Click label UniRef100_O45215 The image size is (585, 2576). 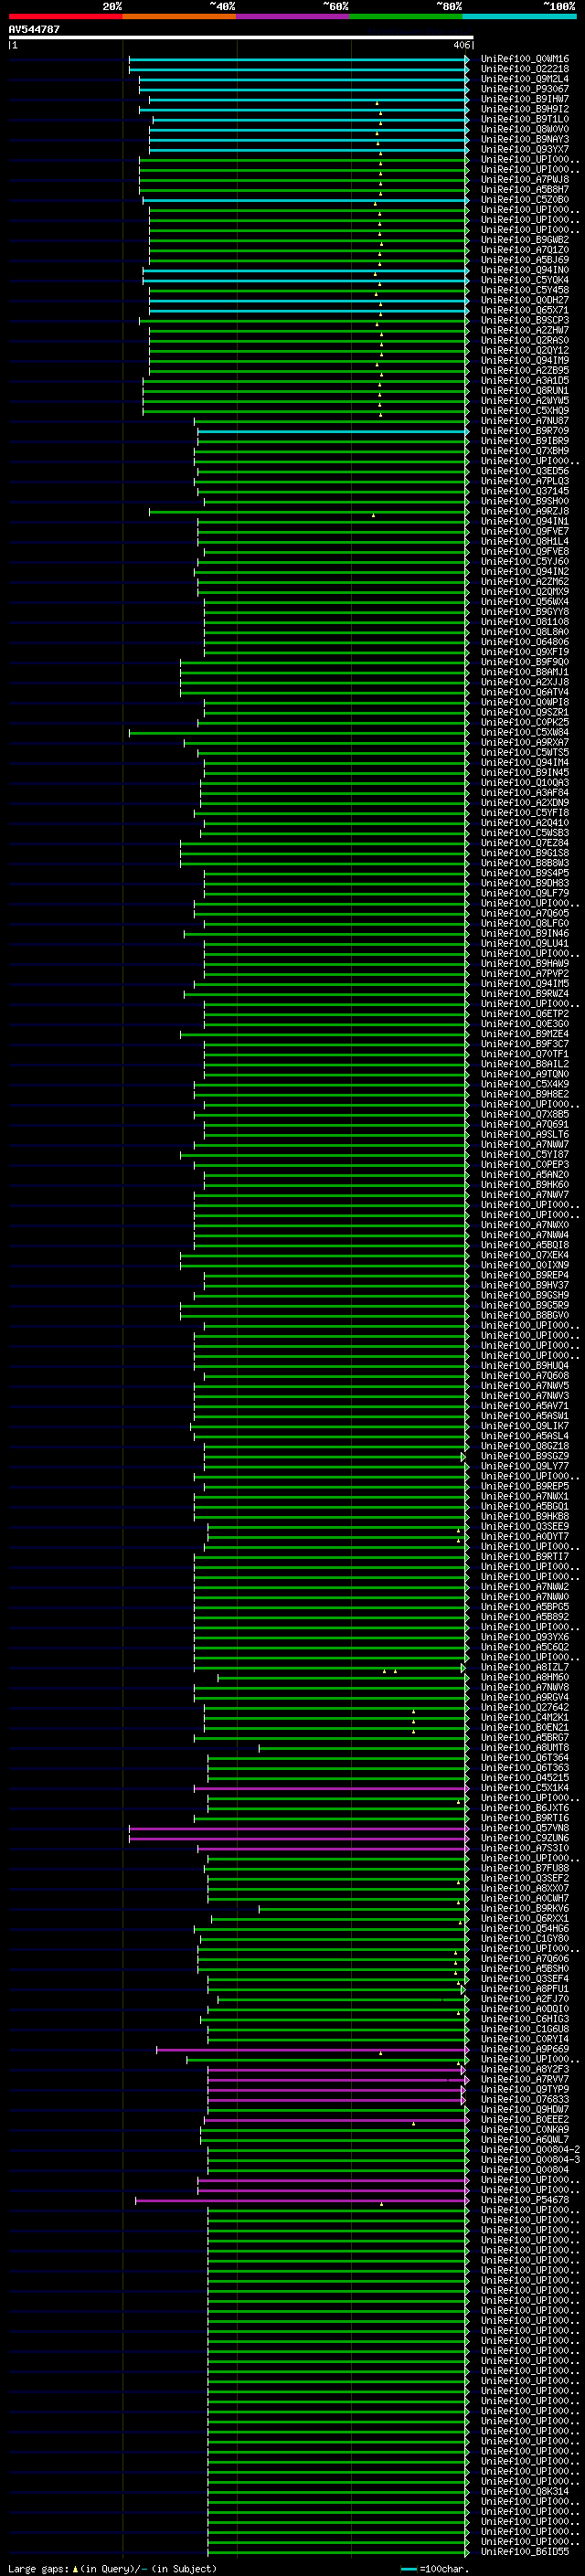525,1778
